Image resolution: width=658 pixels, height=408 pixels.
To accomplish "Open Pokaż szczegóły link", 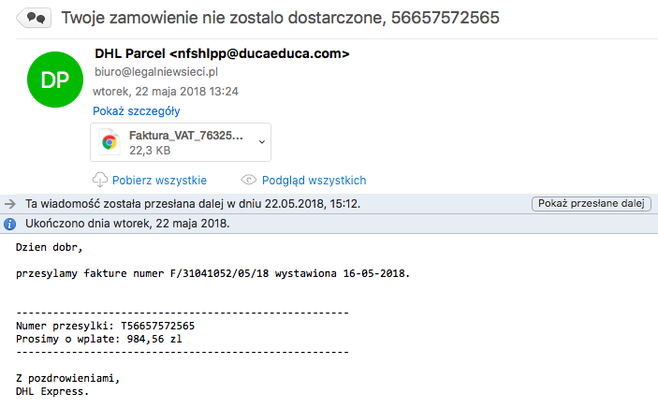I will (137, 110).
